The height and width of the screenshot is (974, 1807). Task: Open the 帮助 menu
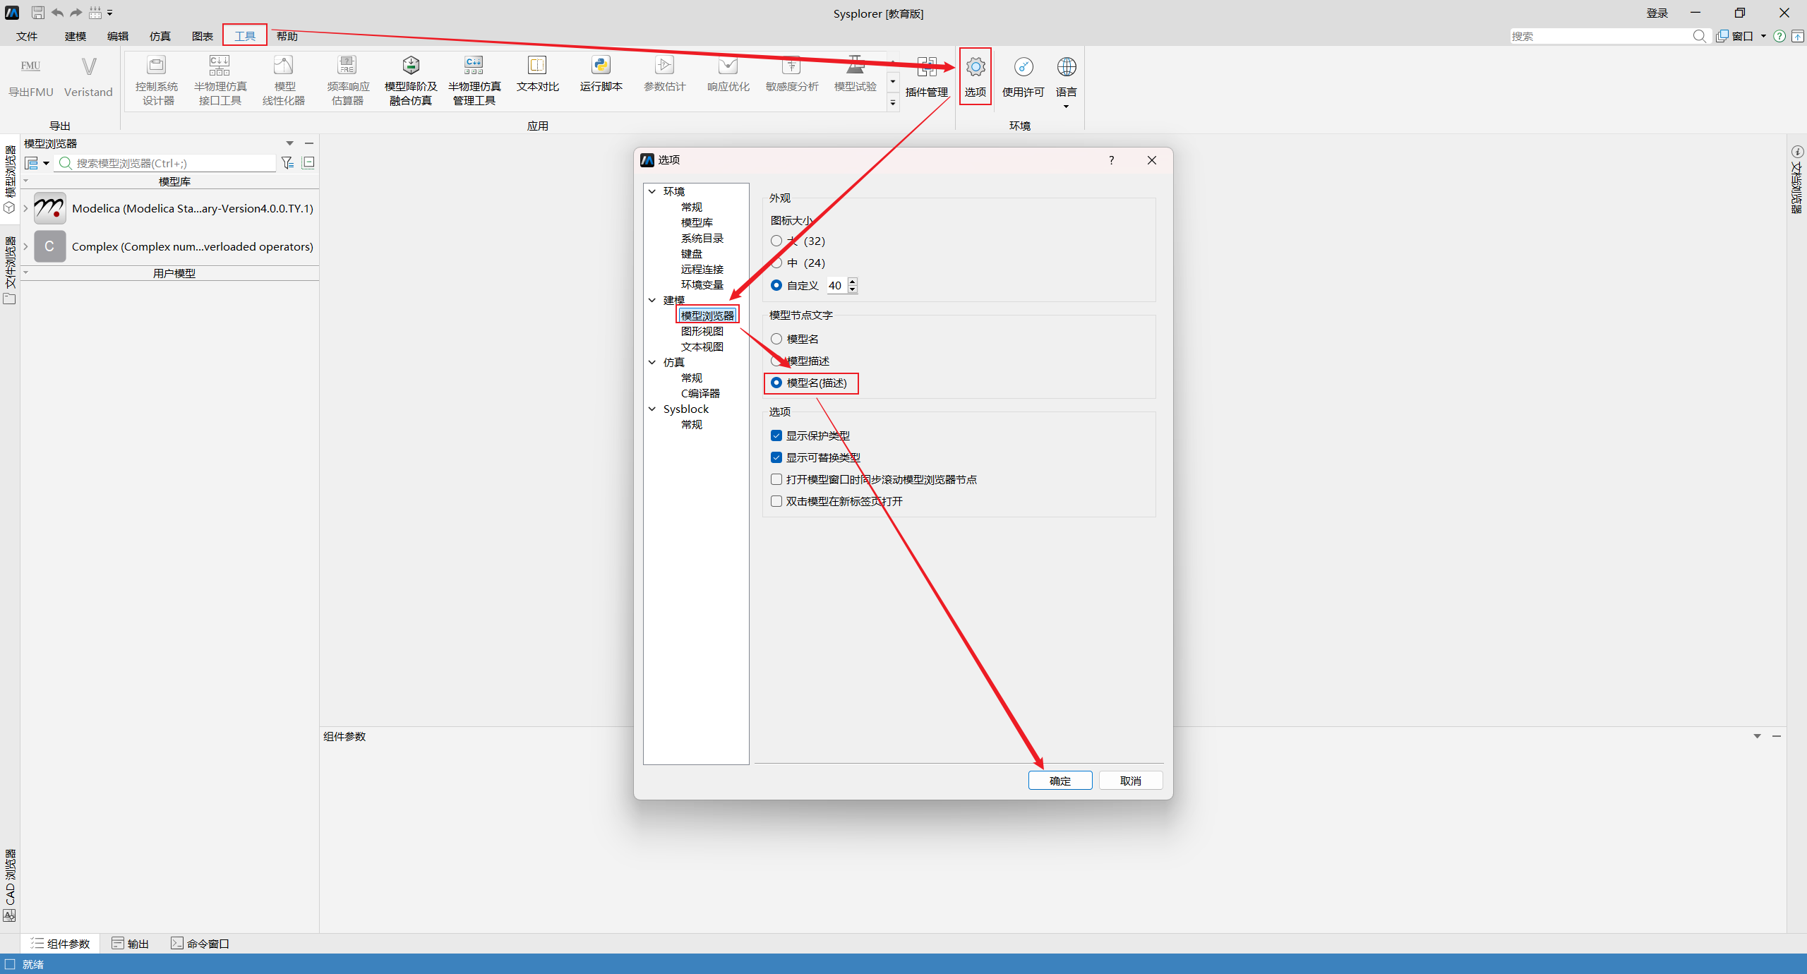(x=287, y=36)
